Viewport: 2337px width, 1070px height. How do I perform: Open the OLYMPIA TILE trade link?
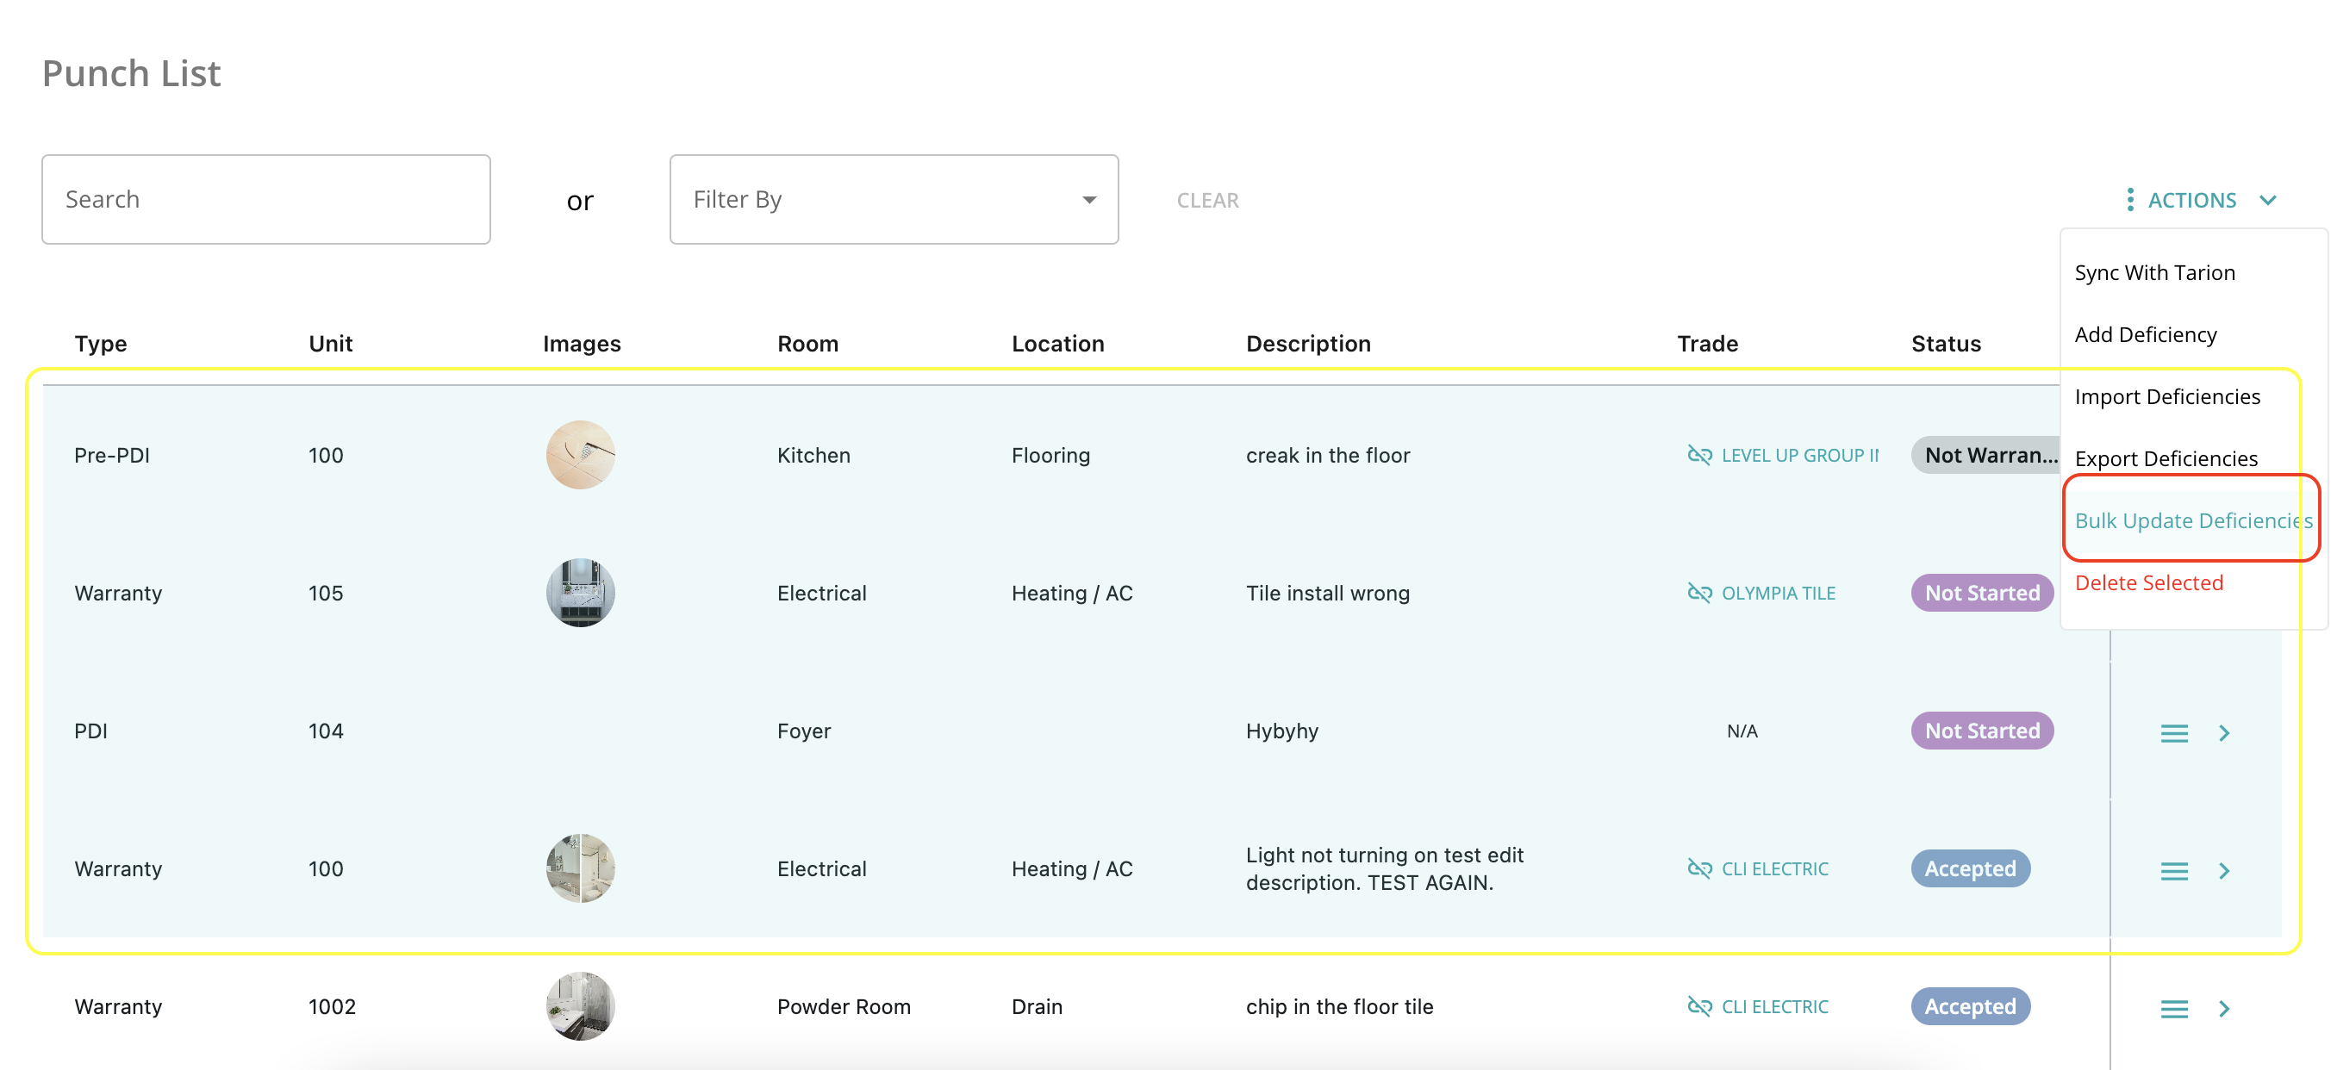coord(1778,593)
